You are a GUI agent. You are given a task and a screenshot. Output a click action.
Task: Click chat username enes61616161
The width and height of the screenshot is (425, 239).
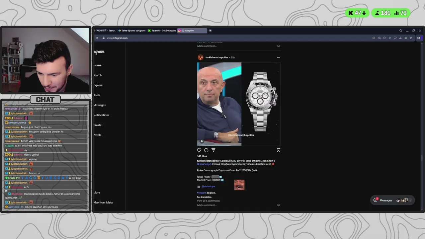tap(13, 109)
